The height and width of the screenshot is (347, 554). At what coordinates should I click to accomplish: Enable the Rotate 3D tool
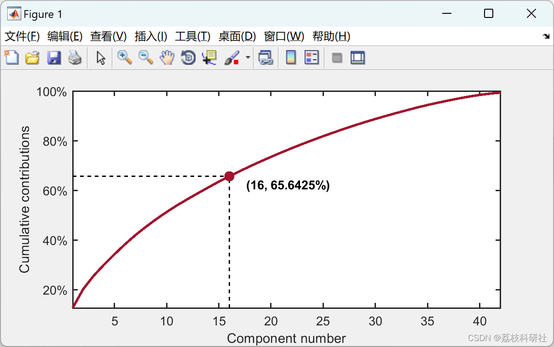click(188, 57)
